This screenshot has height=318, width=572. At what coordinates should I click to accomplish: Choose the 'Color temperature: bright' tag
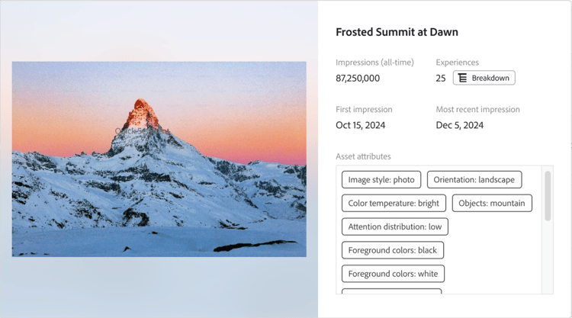[394, 204]
